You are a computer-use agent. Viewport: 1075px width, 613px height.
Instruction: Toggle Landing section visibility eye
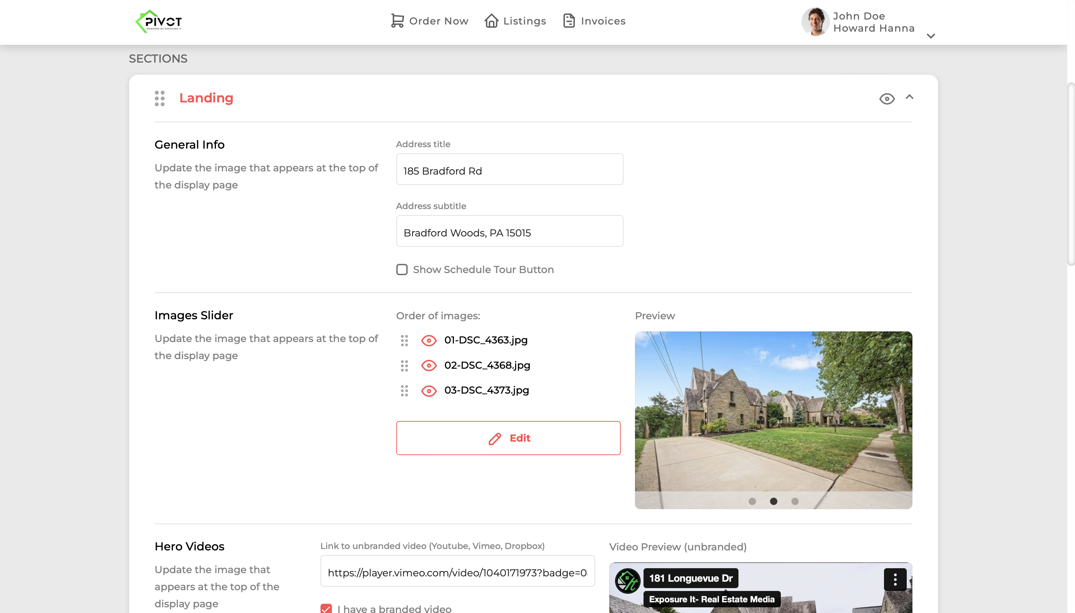tap(887, 98)
